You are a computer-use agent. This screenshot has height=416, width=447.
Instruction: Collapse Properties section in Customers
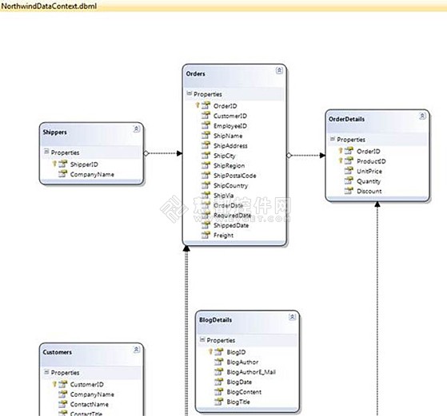46,372
